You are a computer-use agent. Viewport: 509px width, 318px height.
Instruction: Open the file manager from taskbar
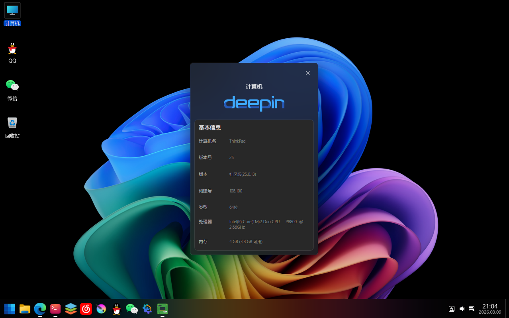25,309
